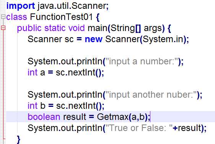Collapse the main method fold marker
The height and width of the screenshot is (144, 215).
(x=3, y=28)
